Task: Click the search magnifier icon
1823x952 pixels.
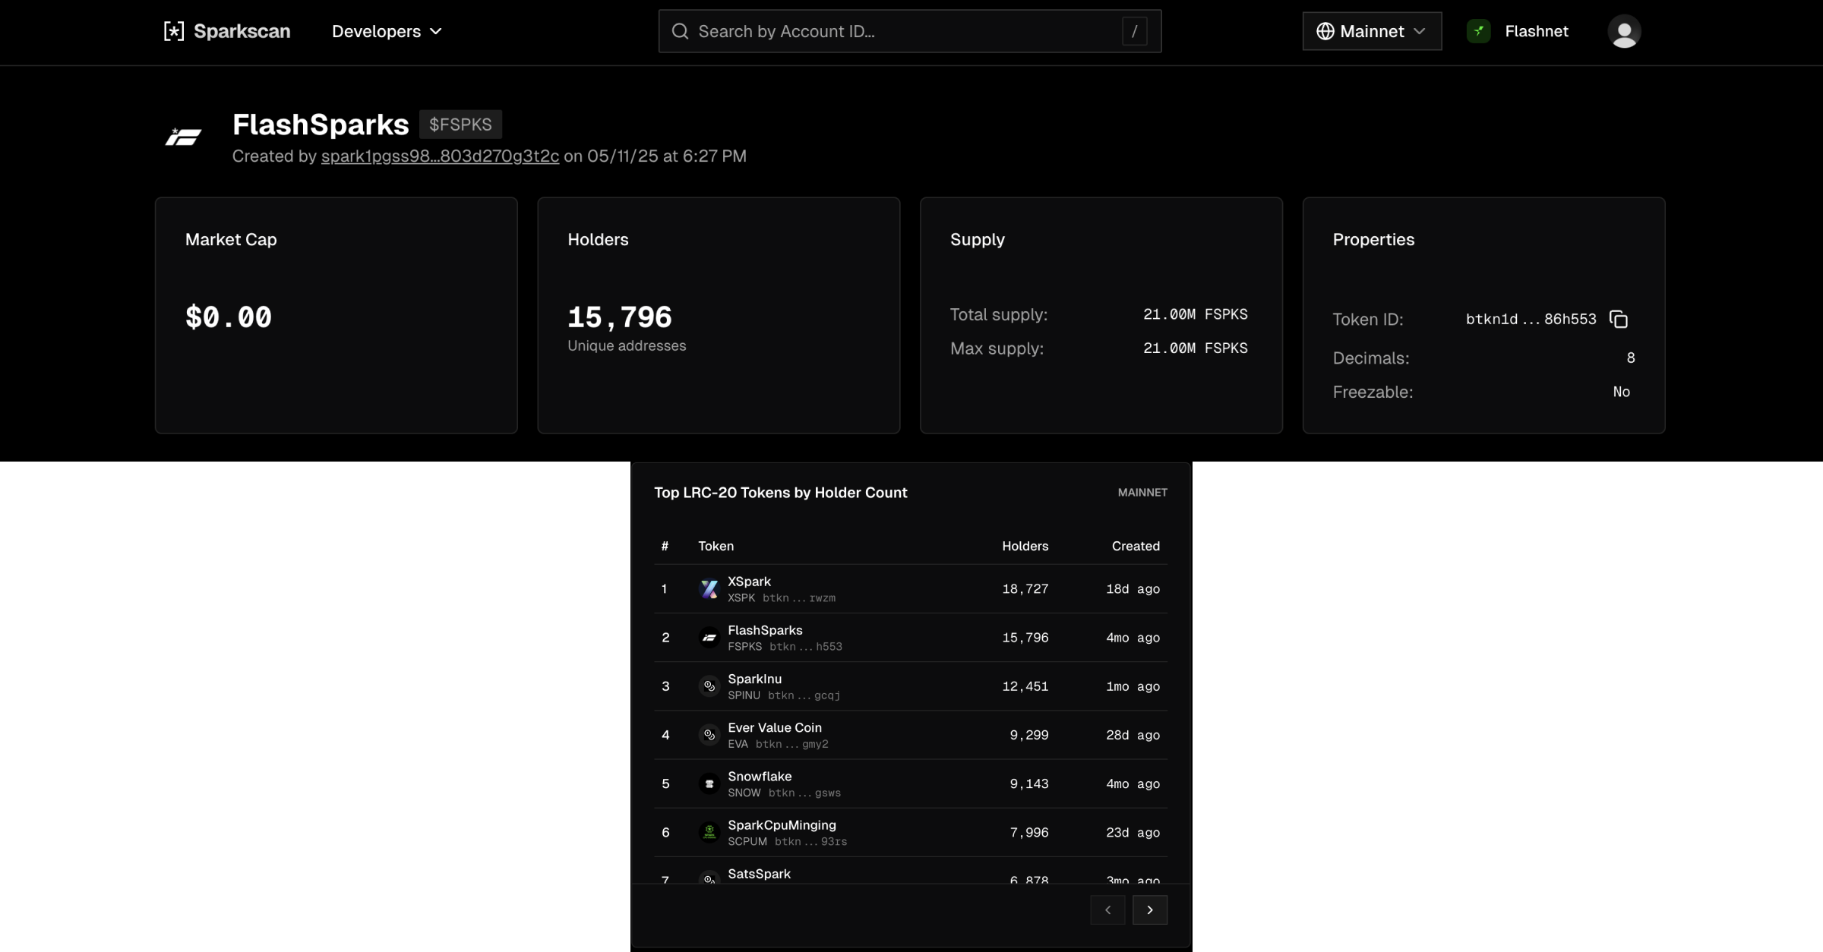Action: [x=680, y=31]
